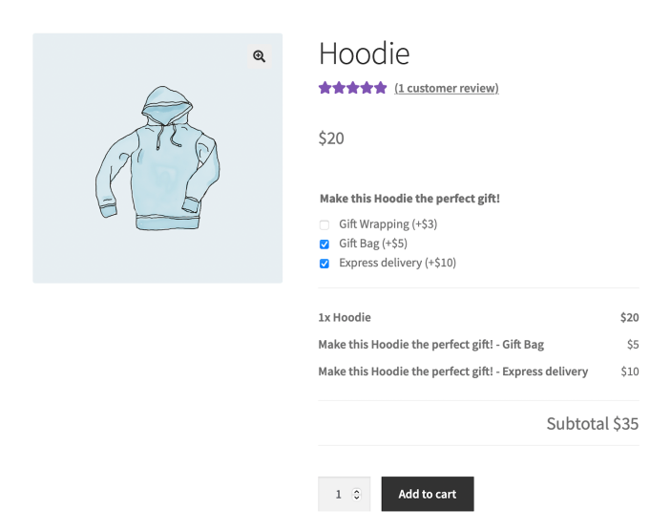Click the purple five-star rating
Image resolution: width=671 pixels, height=531 pixels.
(x=352, y=88)
